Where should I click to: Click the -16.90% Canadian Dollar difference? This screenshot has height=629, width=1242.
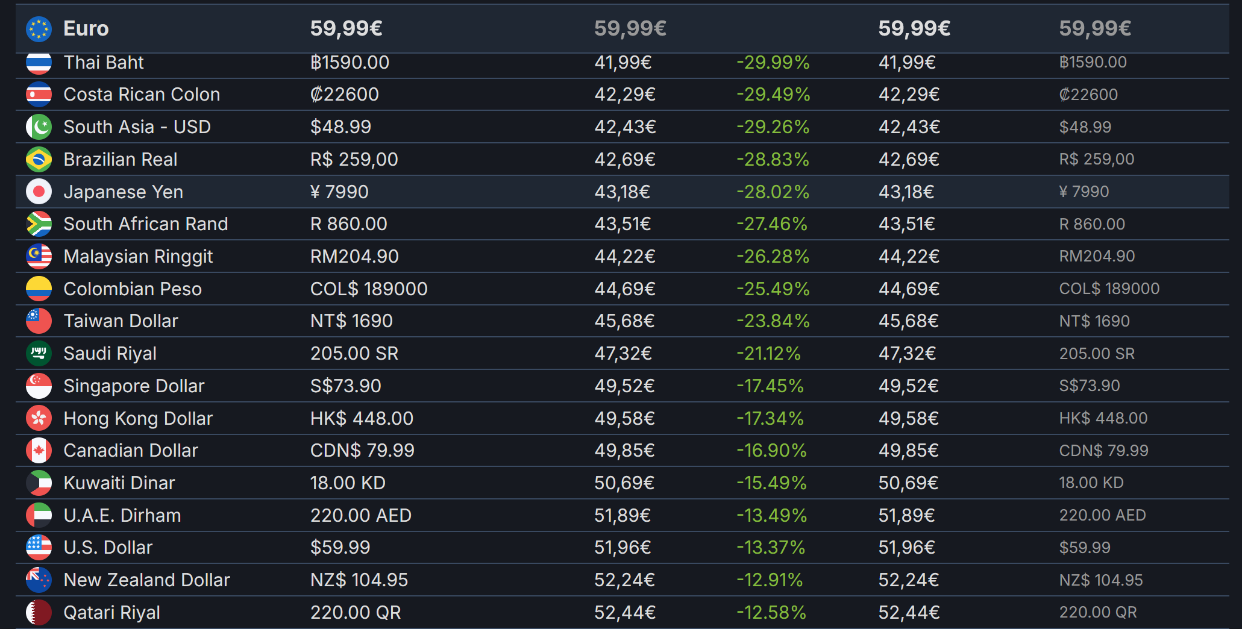click(x=771, y=451)
